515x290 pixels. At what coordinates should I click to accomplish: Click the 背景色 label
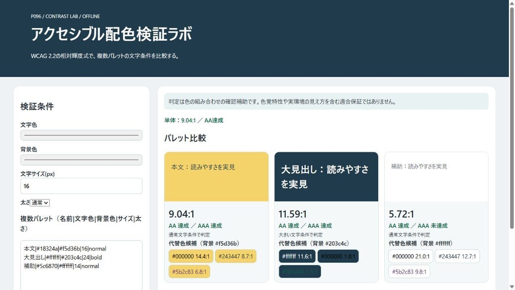tap(29, 149)
